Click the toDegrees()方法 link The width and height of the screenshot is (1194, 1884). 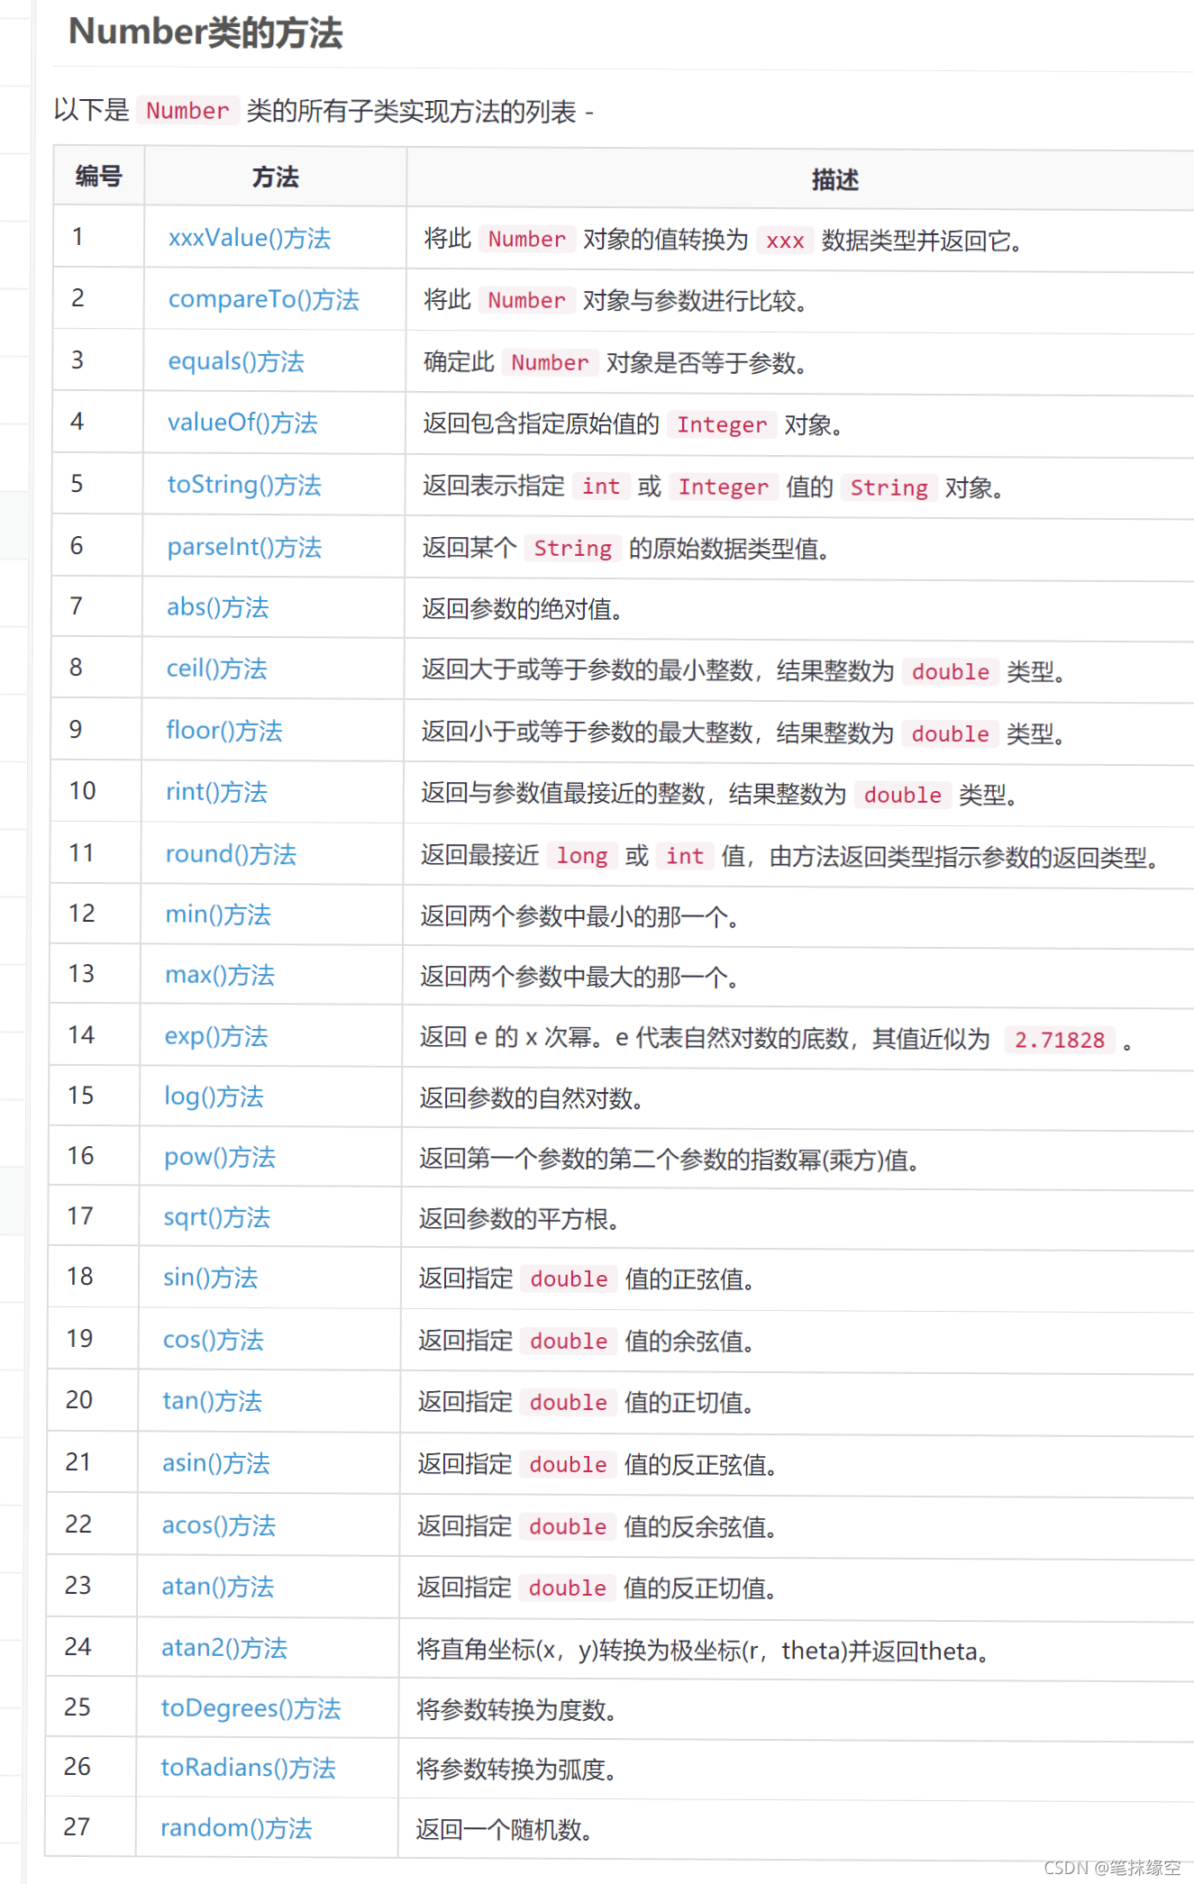tap(251, 1708)
